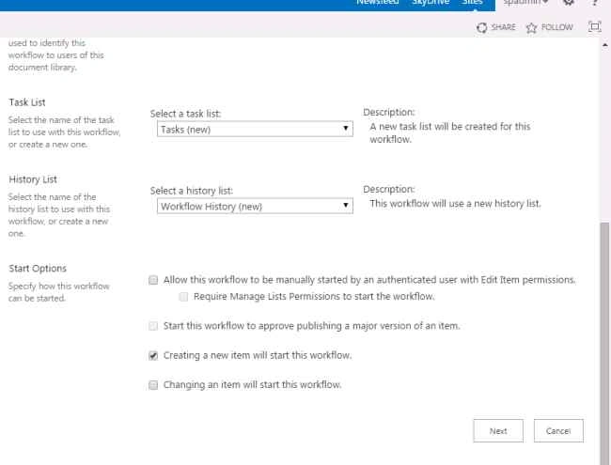Click the FOLLOW link
This screenshot has height=465, width=611.
tap(556, 27)
